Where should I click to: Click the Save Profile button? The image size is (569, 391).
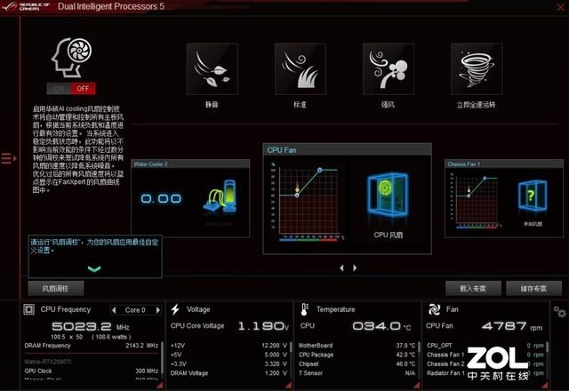533,288
